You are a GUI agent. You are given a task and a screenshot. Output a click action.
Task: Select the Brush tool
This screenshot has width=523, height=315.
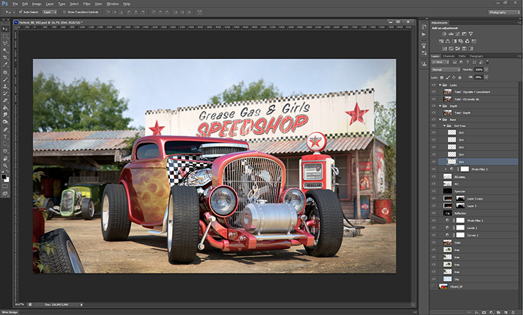pyautogui.click(x=5, y=79)
